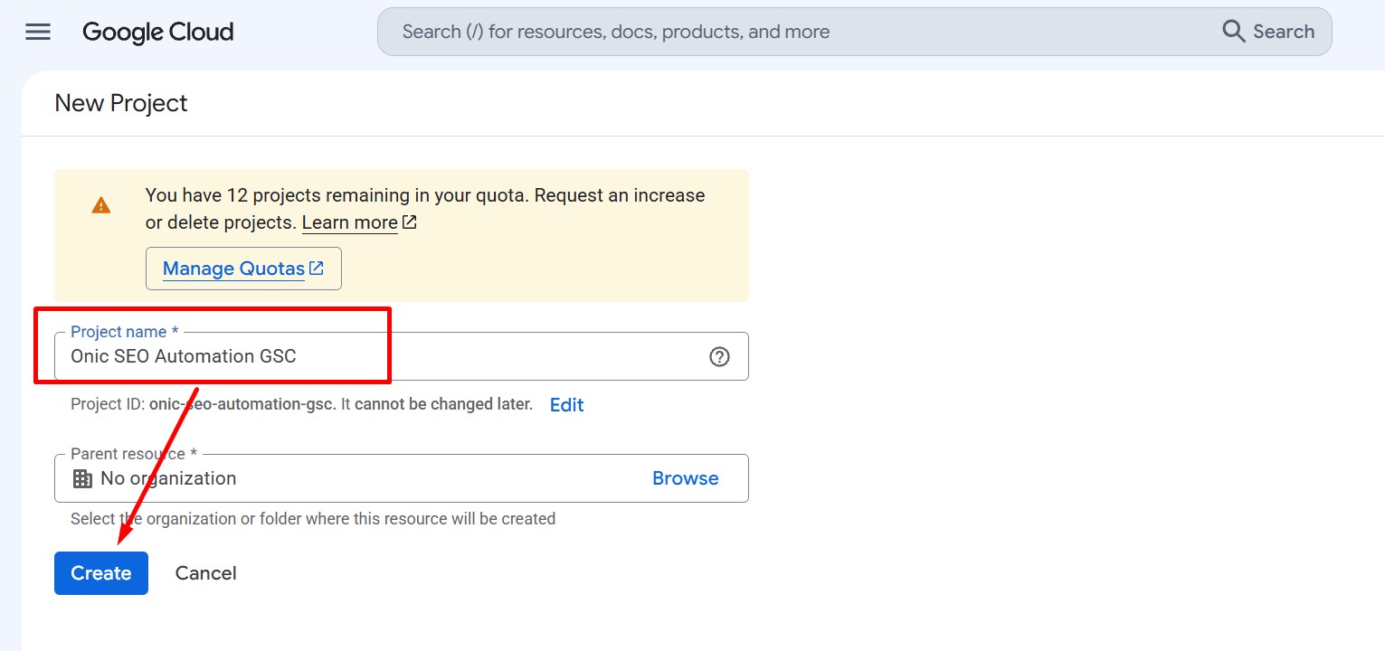Click the Project name text field
The image size is (1385, 651).
[401, 356]
